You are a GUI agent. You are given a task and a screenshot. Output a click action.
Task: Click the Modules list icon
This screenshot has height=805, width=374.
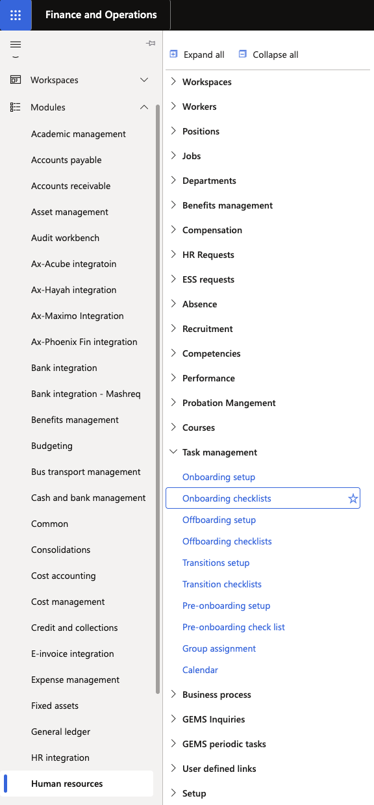click(16, 107)
